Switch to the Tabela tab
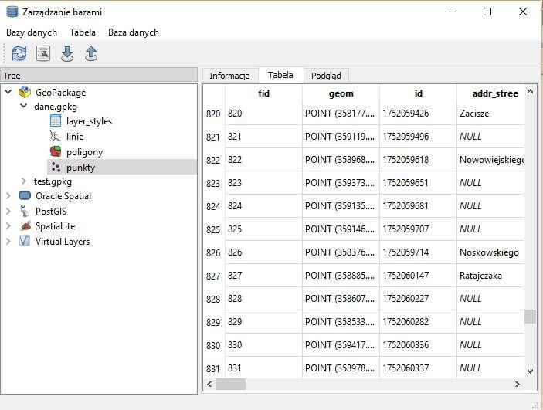The image size is (543, 410). [280, 75]
